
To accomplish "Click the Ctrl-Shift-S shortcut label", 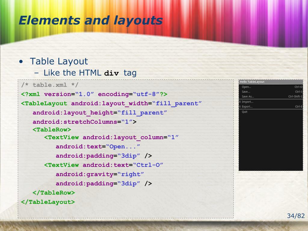I will 295,97.
